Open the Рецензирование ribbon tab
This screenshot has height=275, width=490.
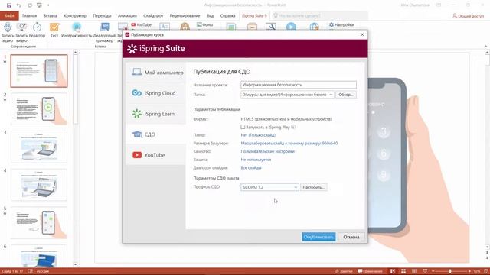[x=185, y=15]
